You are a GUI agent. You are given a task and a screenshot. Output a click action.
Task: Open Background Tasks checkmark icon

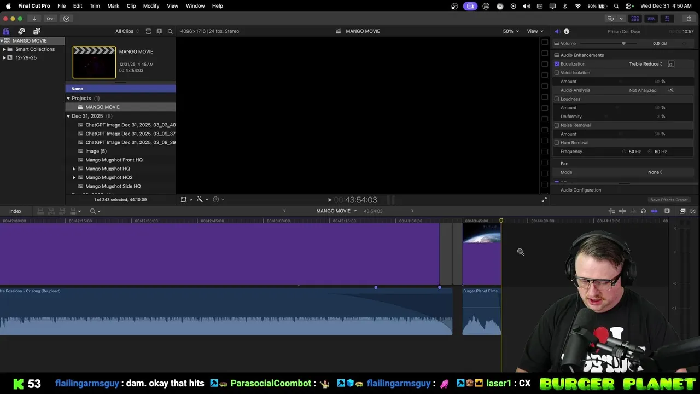pos(66,19)
